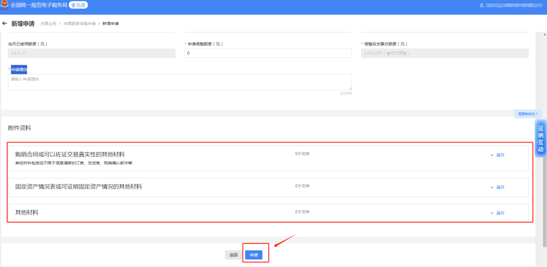The height and width of the screenshot is (267, 547).
Task: Open the 北京 location selector
Action: coord(78,5)
